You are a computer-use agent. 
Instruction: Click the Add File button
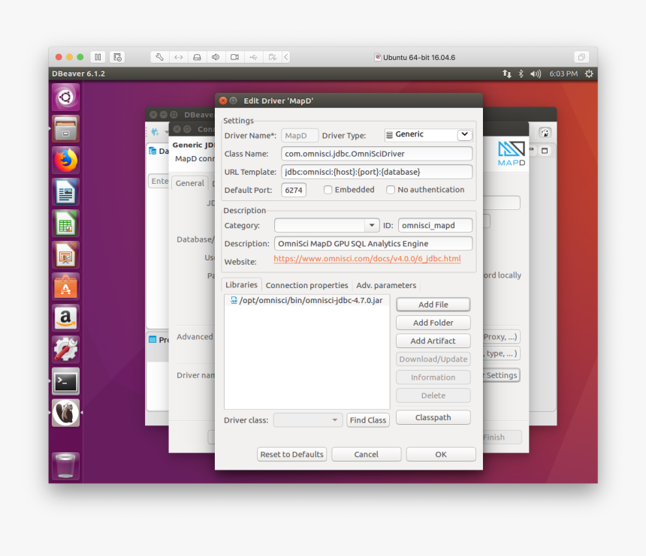click(433, 305)
